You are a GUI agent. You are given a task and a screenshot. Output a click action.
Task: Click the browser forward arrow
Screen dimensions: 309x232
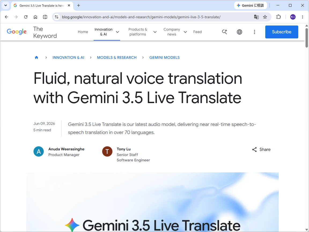pos(16,17)
